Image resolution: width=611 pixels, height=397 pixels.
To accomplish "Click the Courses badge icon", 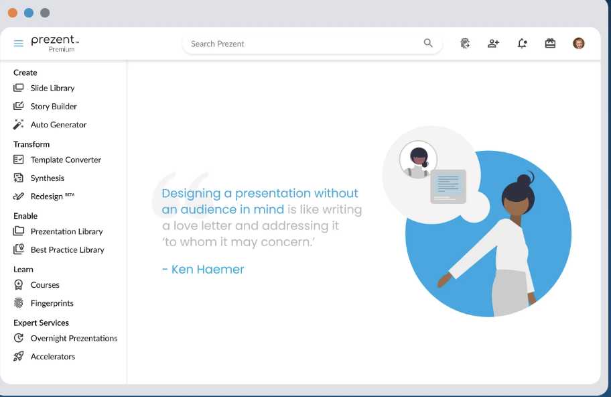I will click(x=18, y=285).
